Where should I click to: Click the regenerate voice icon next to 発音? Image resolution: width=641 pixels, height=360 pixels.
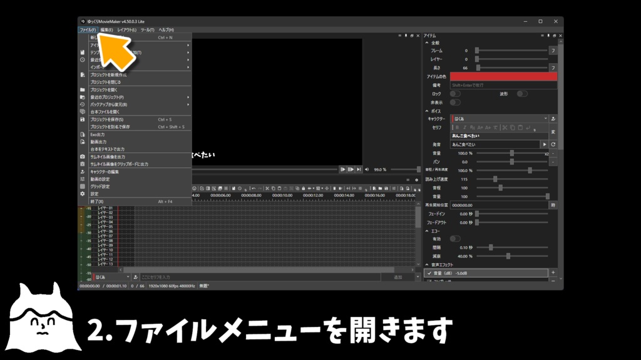(x=553, y=144)
